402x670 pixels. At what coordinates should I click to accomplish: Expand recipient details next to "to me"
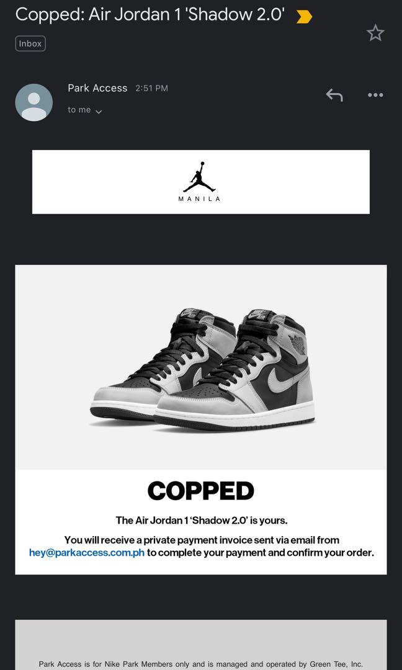(99, 112)
